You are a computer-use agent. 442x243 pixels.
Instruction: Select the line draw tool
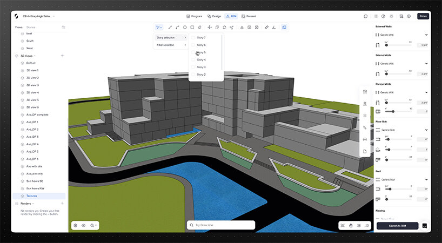point(170,27)
